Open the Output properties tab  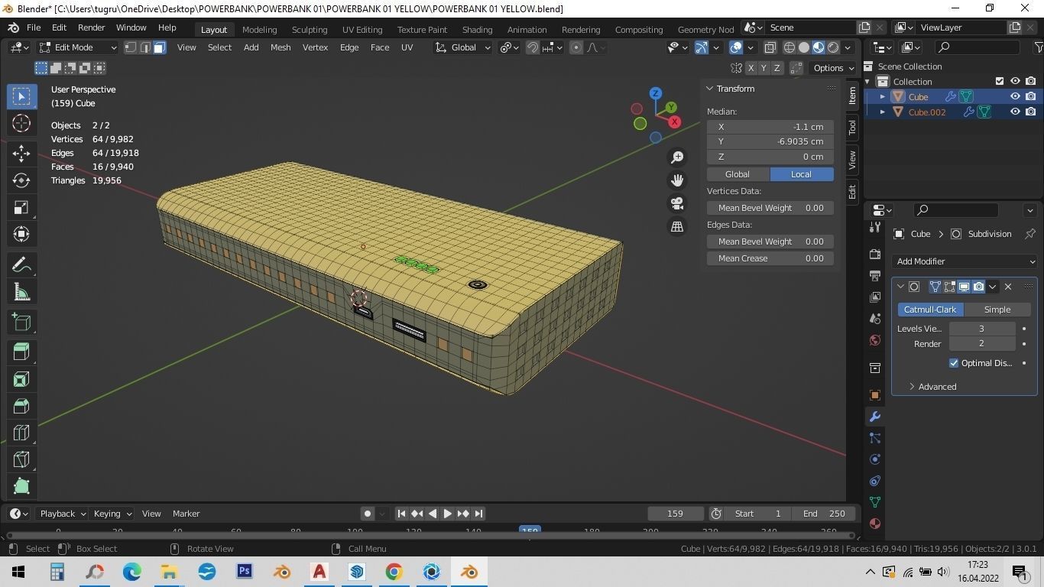click(x=875, y=275)
